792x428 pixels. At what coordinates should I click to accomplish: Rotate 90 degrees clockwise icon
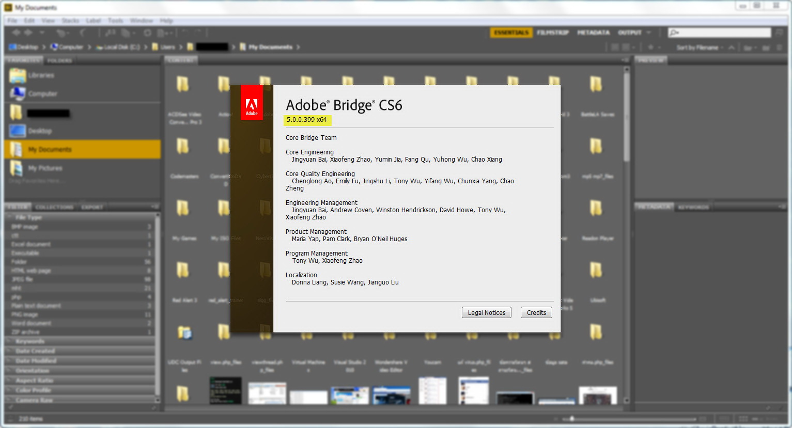197,33
